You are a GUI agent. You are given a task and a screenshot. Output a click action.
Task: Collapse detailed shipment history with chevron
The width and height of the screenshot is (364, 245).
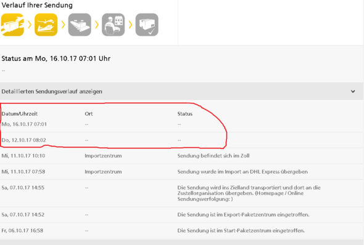[x=353, y=92]
